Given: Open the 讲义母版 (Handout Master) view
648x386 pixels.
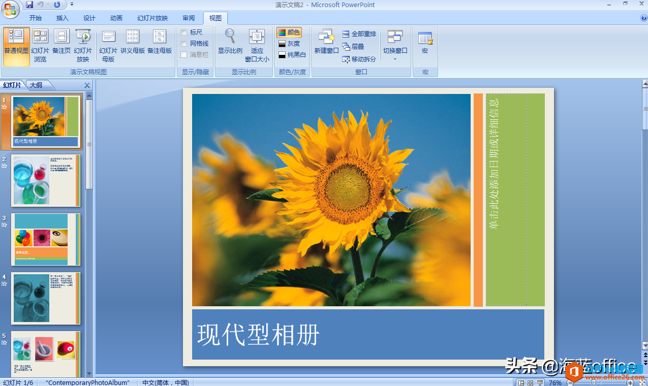Looking at the screenshot, I should (133, 45).
